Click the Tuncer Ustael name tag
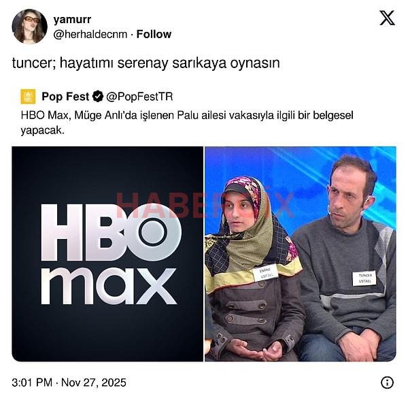Image resolution: width=408 pixels, height=403 pixels. 364,278
